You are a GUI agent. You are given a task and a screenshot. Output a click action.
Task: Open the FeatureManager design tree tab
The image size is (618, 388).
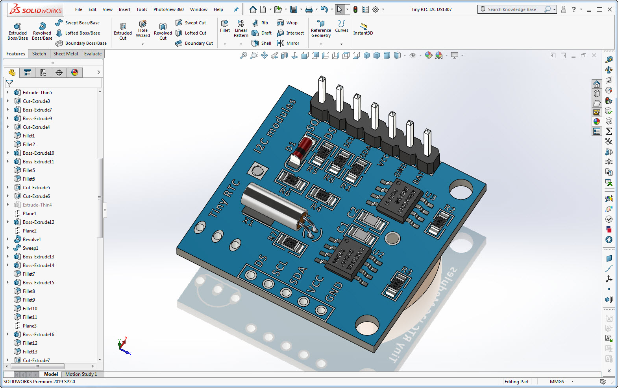12,72
